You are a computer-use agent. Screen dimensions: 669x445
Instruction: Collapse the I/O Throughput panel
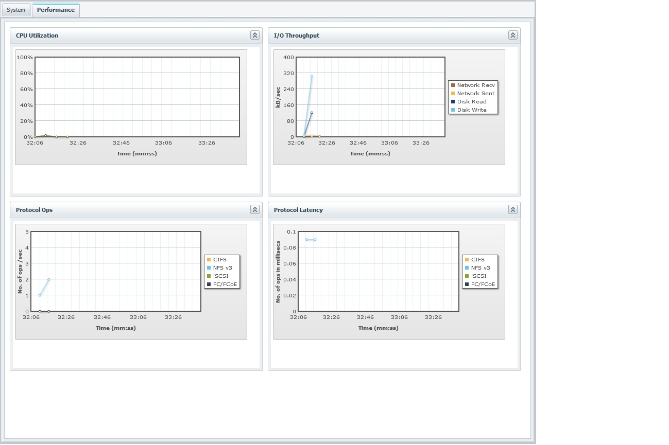(x=513, y=35)
